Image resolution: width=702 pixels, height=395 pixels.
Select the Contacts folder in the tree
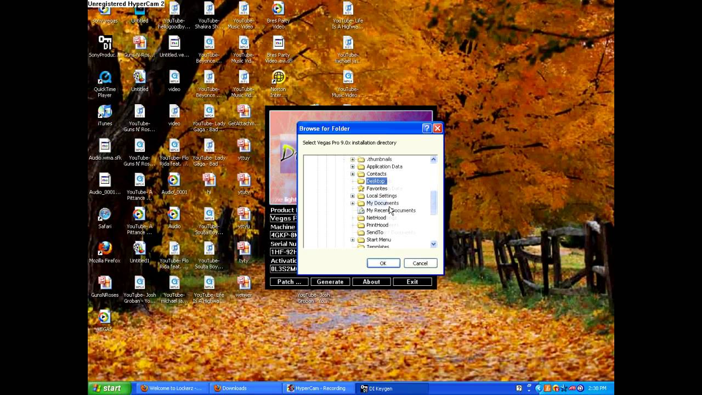376,174
